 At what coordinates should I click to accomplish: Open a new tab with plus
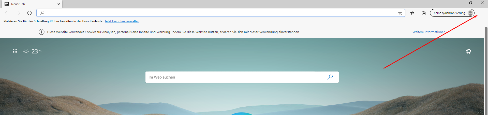[x=67, y=4]
